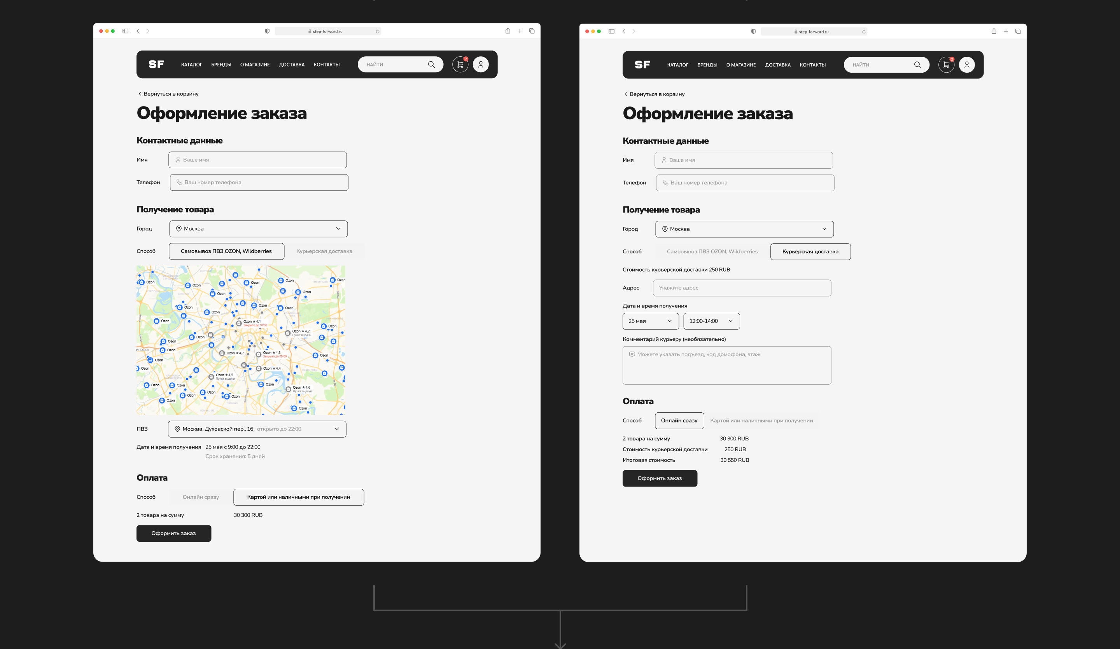Click Оформить заказ button in right window

pyautogui.click(x=660, y=478)
